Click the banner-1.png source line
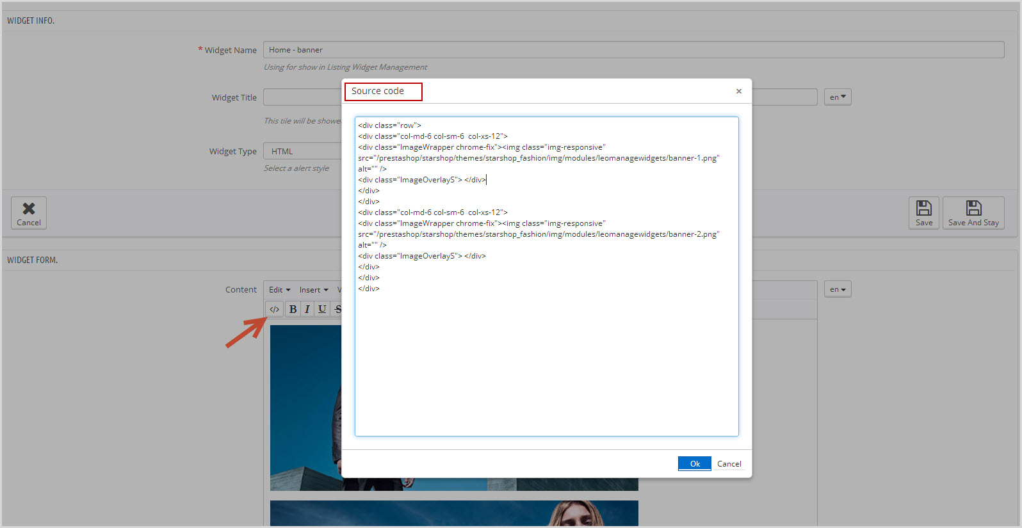Image resolution: width=1022 pixels, height=528 pixels. [x=539, y=158]
